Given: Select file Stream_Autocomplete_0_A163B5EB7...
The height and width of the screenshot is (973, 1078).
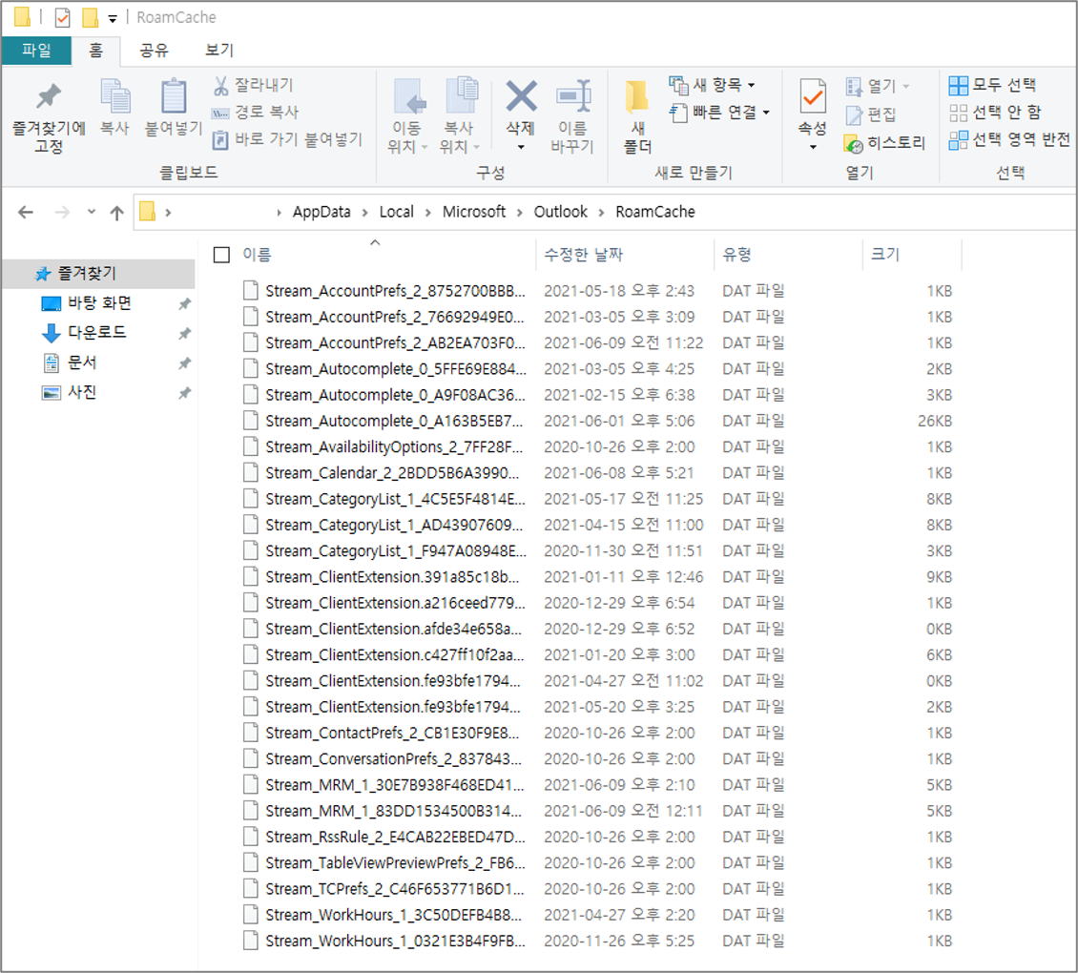Looking at the screenshot, I should click(394, 421).
